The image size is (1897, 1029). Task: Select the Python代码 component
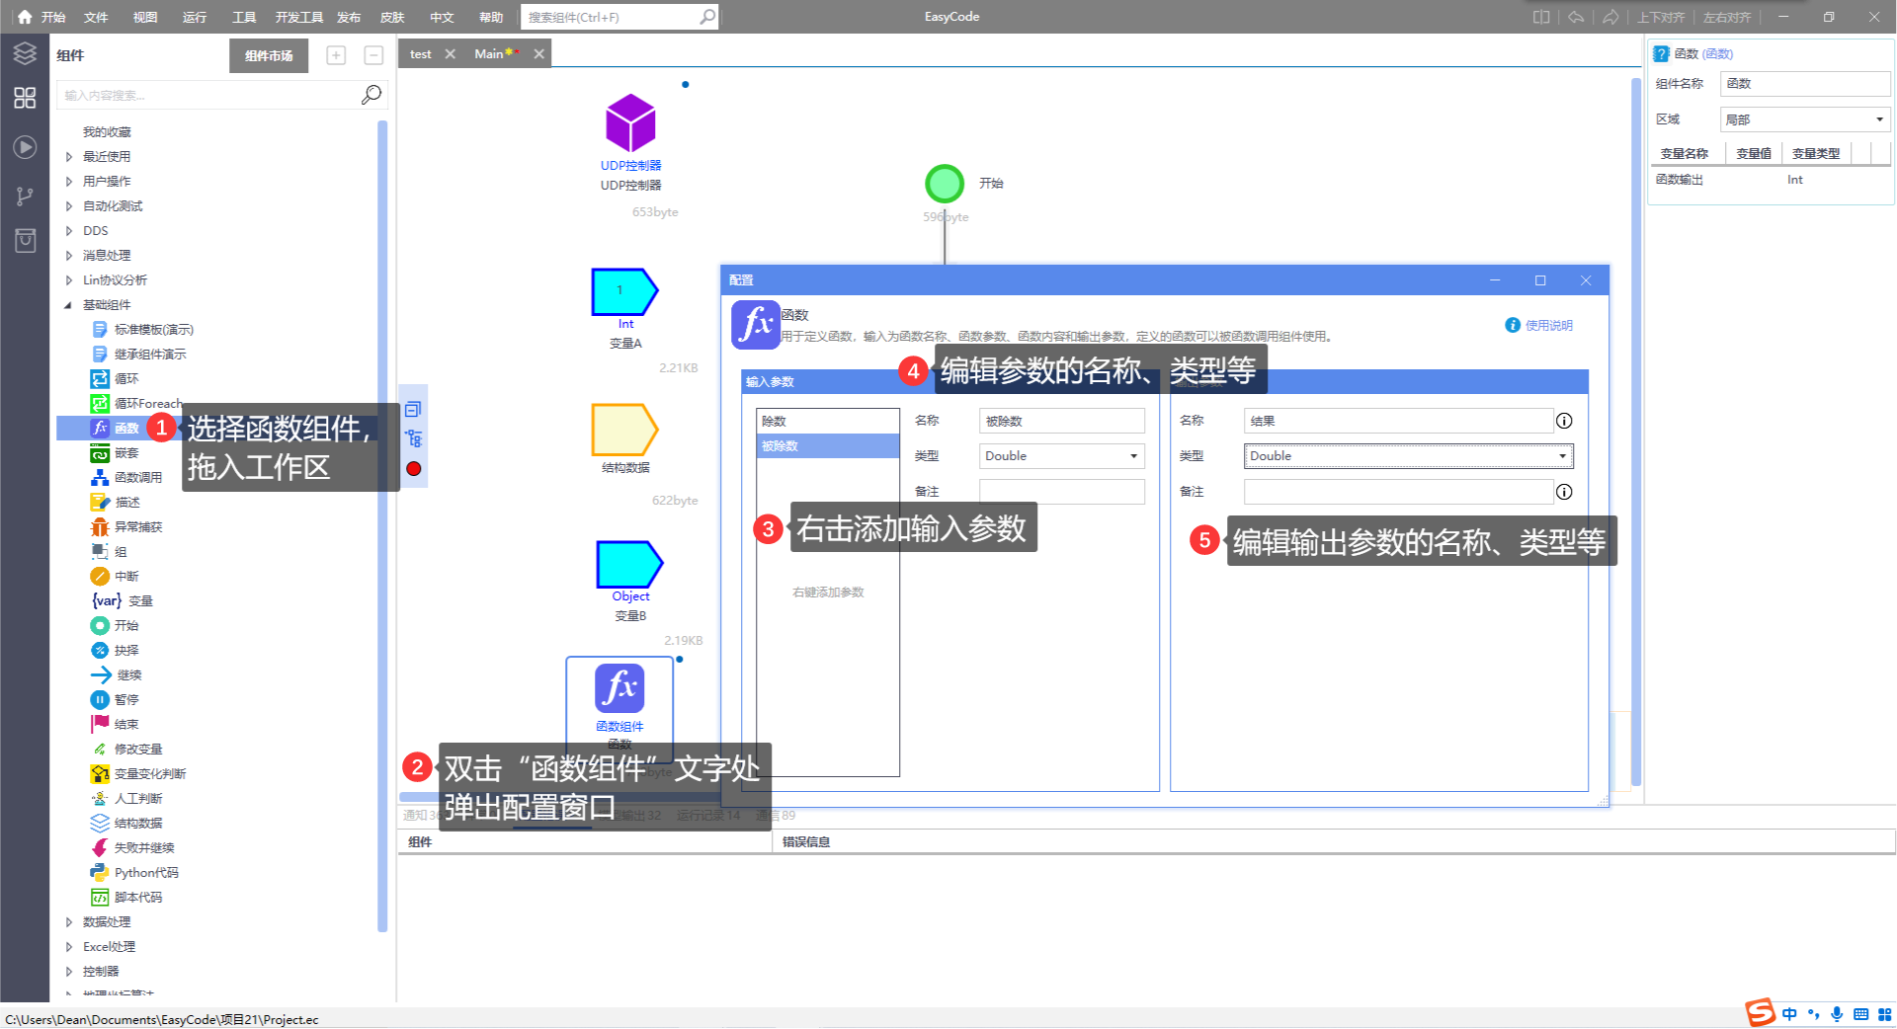click(x=134, y=872)
